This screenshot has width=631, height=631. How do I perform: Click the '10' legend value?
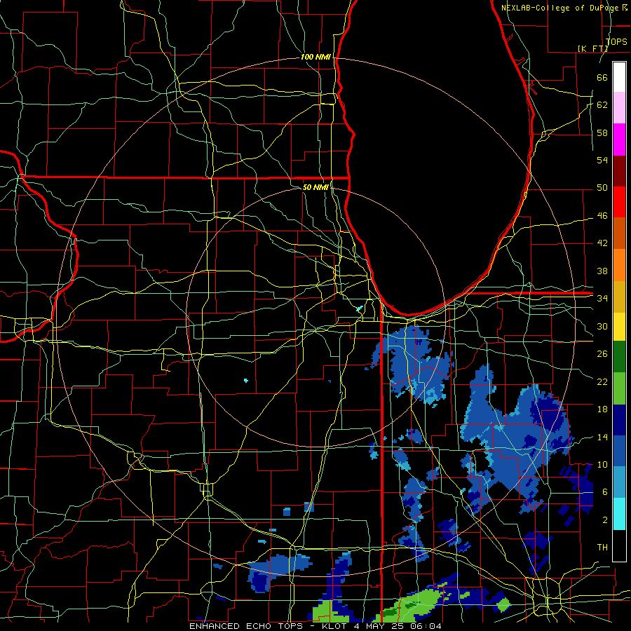[x=602, y=464]
